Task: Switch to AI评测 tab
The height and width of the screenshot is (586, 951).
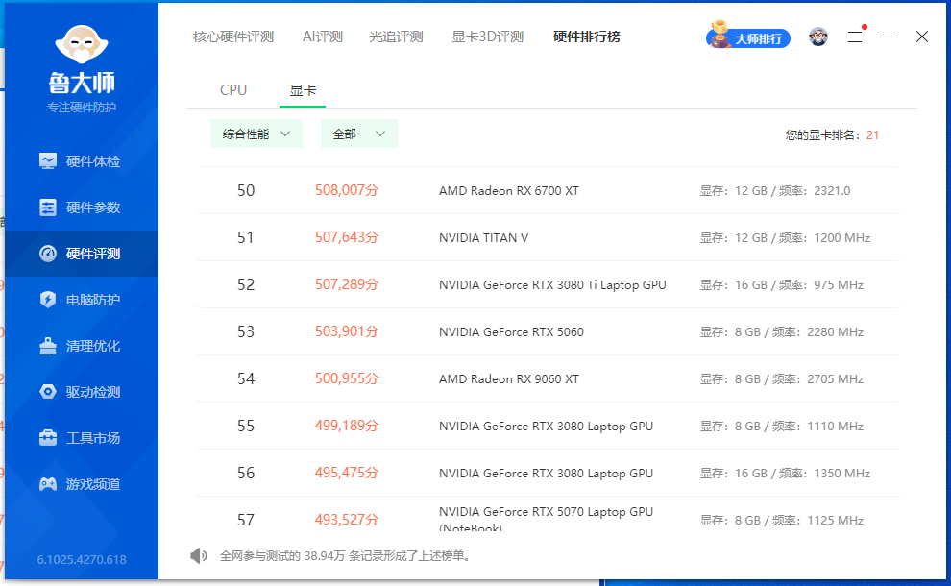Action: pos(323,37)
